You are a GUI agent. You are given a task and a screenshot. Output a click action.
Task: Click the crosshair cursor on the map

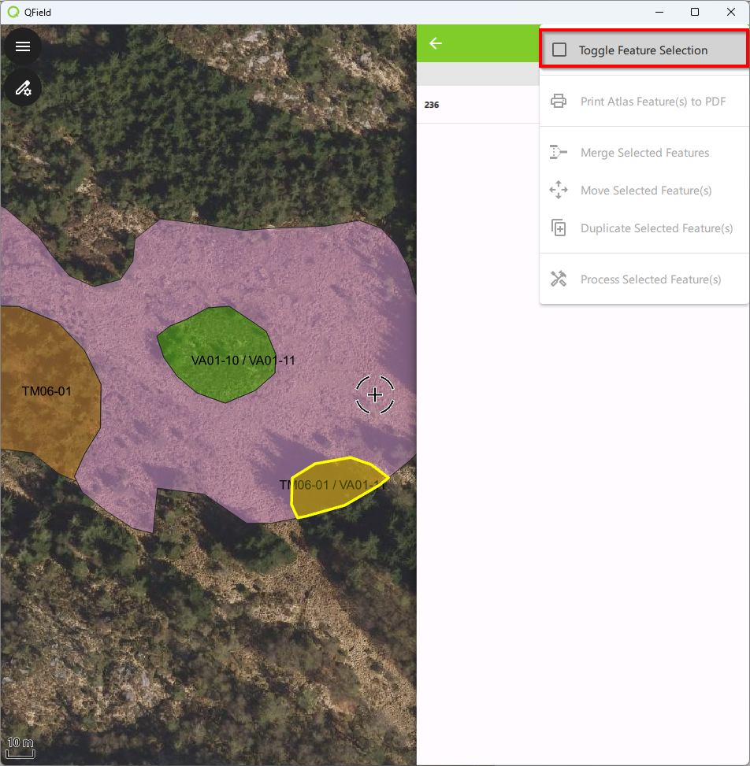point(375,394)
